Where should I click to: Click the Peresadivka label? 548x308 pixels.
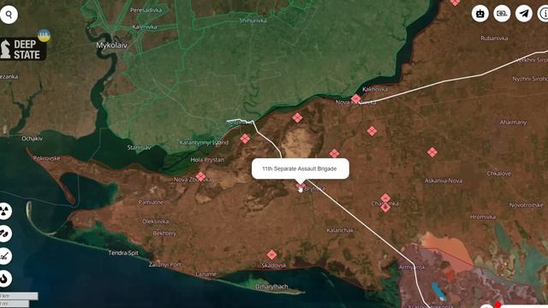pos(146,10)
